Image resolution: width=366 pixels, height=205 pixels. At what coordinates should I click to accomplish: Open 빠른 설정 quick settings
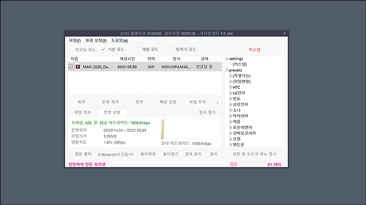[168, 102]
